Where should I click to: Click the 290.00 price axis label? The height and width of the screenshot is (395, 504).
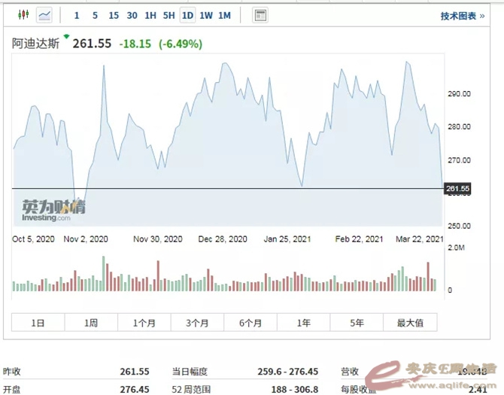pos(459,94)
